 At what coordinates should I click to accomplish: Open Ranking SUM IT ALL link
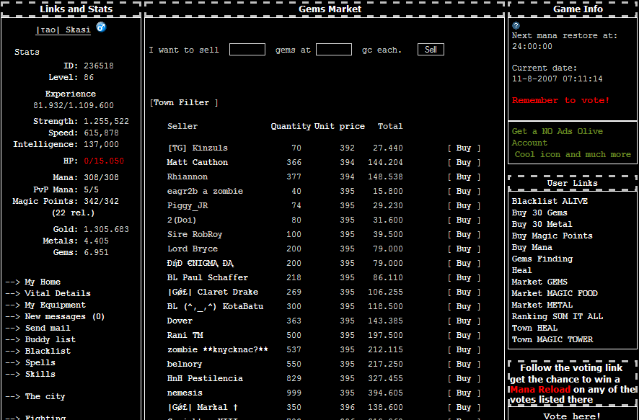(557, 317)
